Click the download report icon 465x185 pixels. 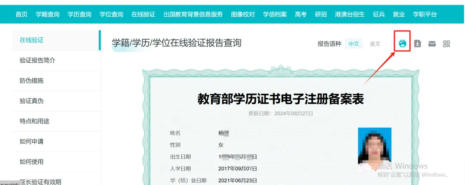tap(418, 44)
